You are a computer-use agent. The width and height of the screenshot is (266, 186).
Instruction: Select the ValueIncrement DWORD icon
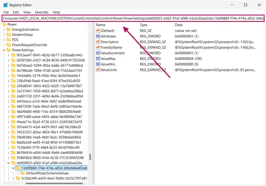[x=98, y=53]
